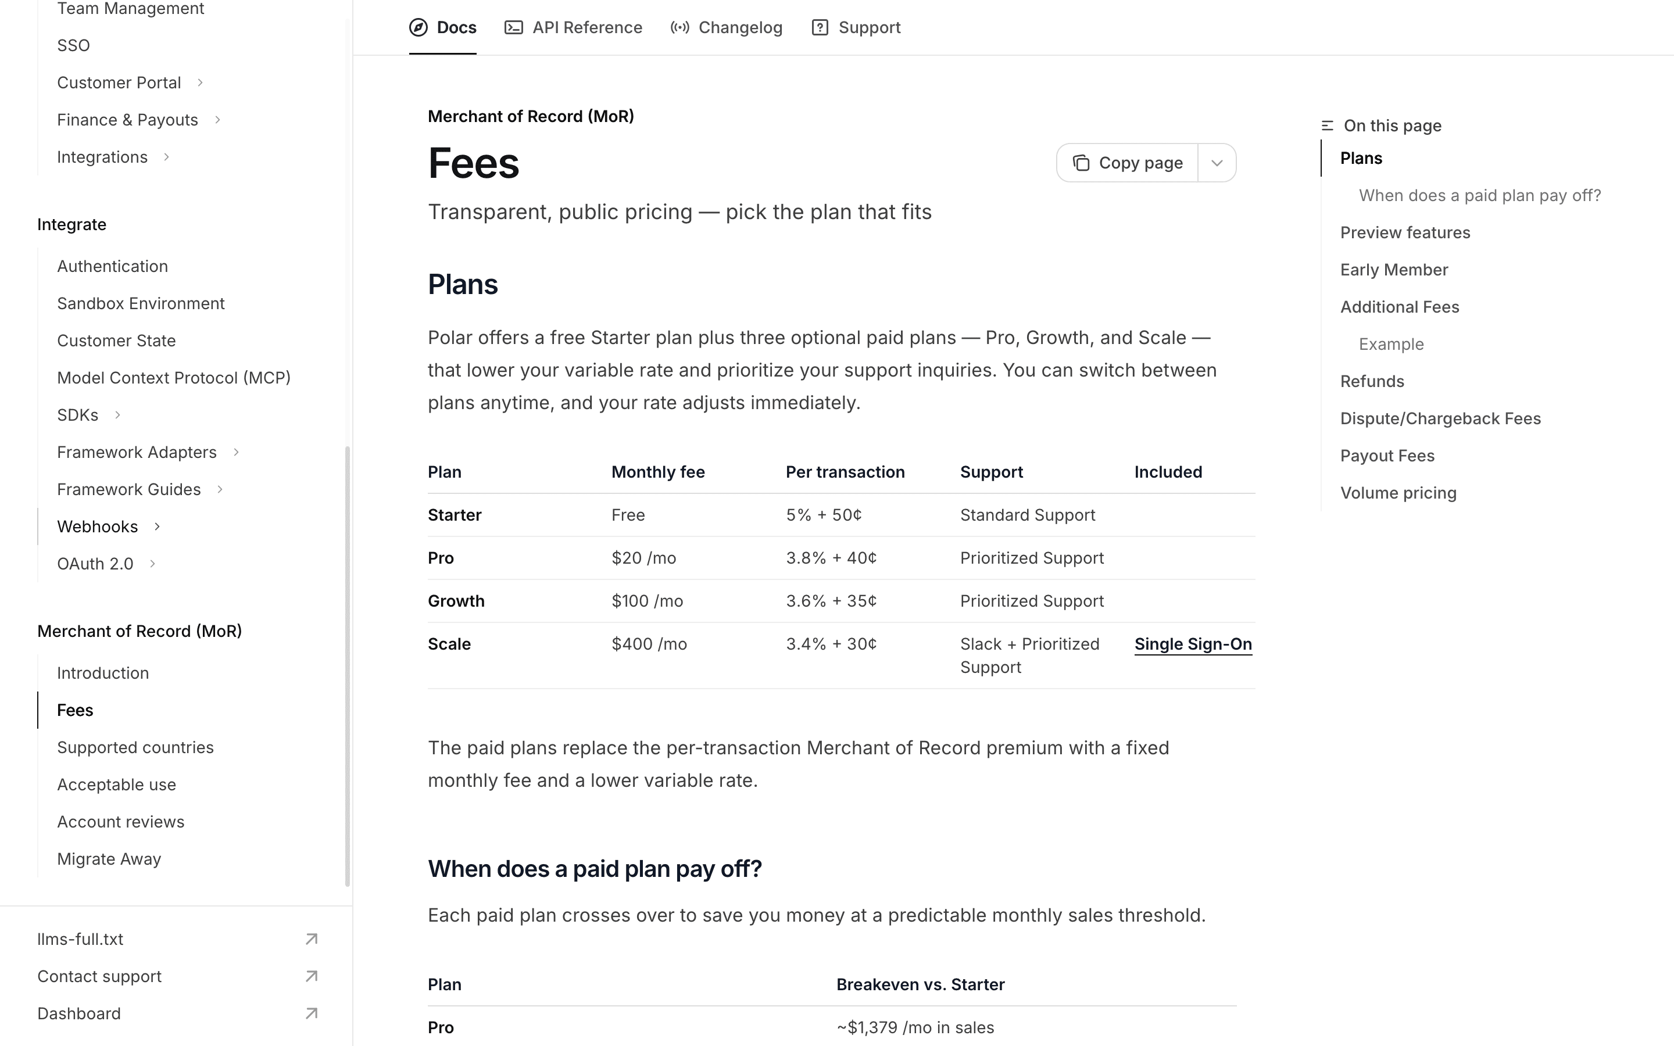Expand the Integrations chevron
This screenshot has height=1046, width=1674.
[x=166, y=157]
